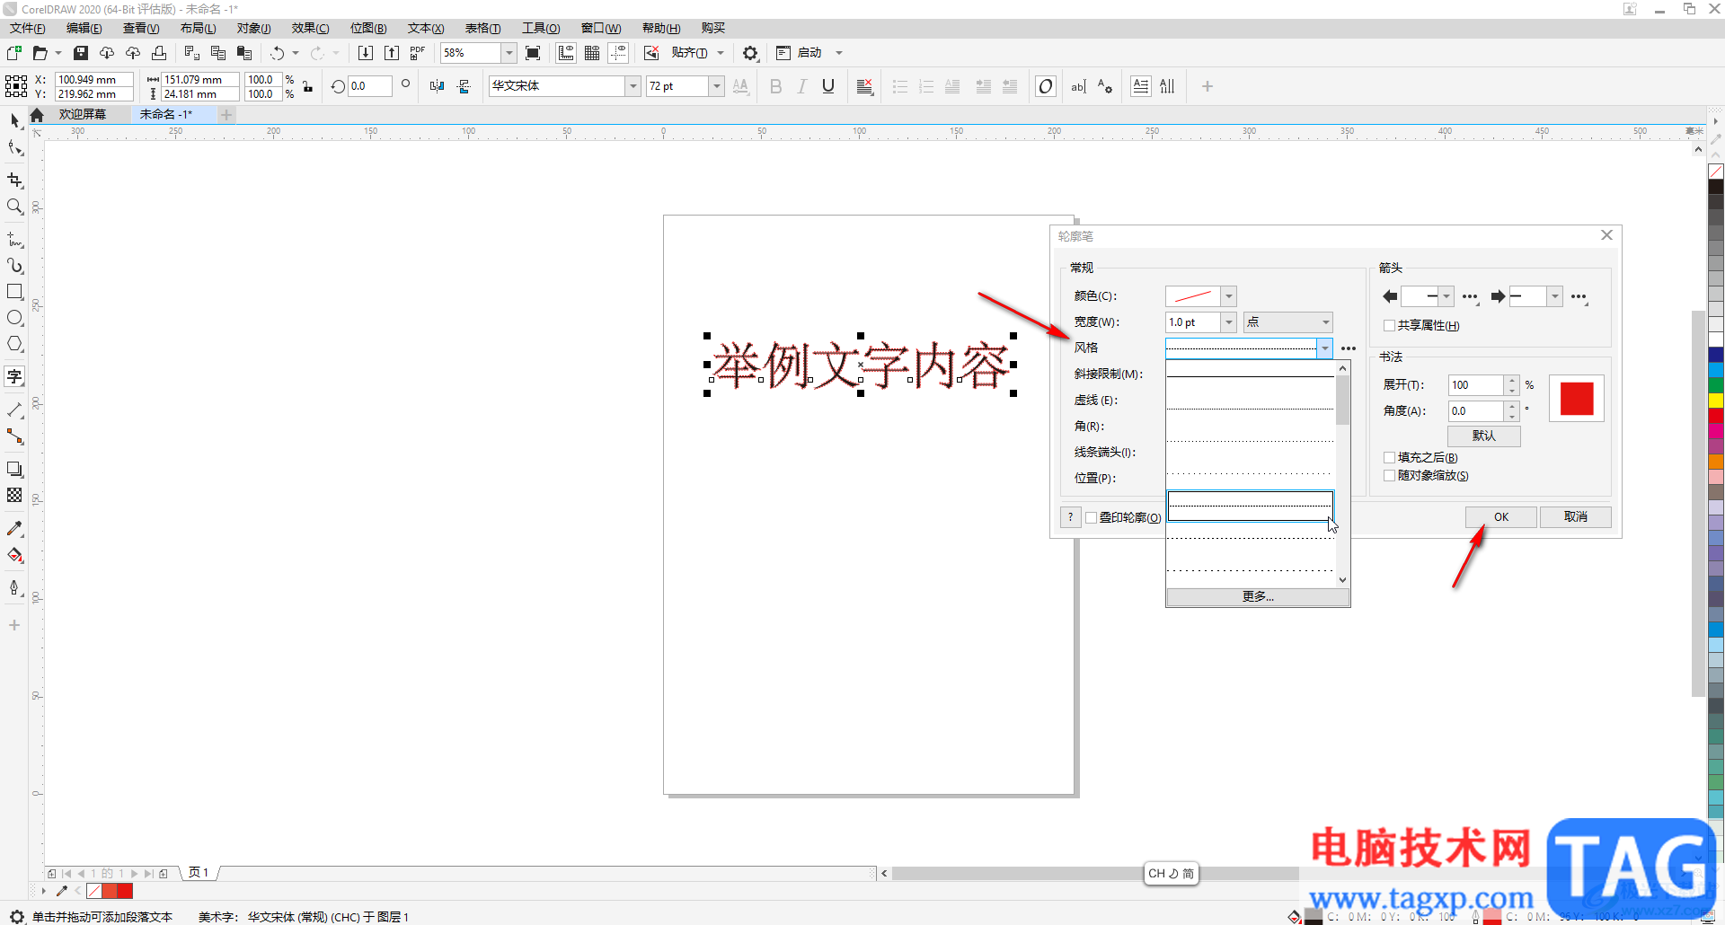The width and height of the screenshot is (1725, 925).
Task: Open the 编辑 menu
Action: pos(84,29)
